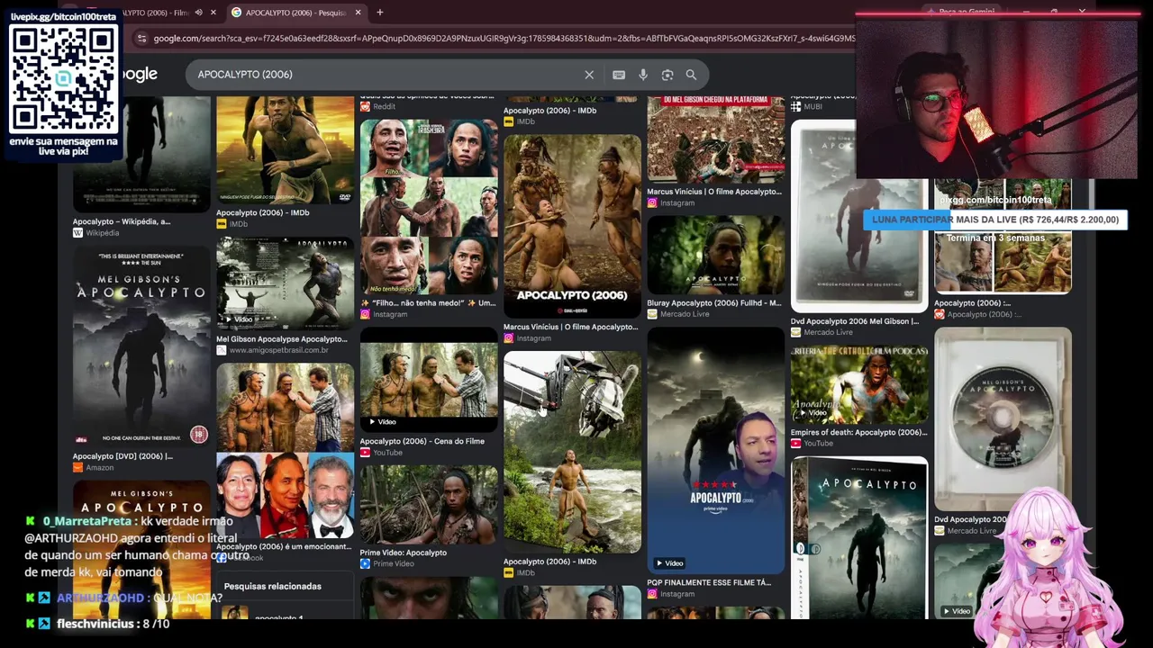Open 'Apocalypto – Wikipédia, a...' result title
The image size is (1153, 648).
(122, 221)
